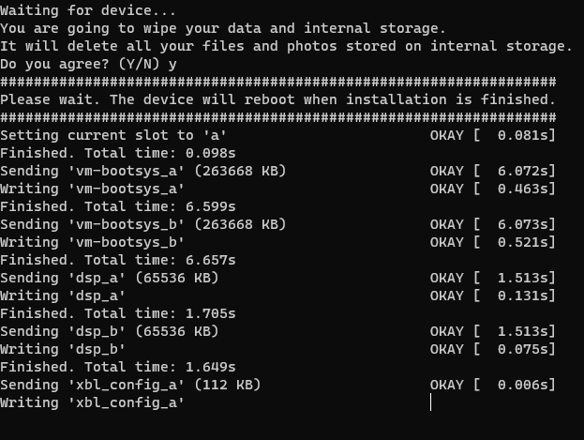The height and width of the screenshot is (440, 584).
Task: Click the first row of hash characters
Action: [277, 82]
